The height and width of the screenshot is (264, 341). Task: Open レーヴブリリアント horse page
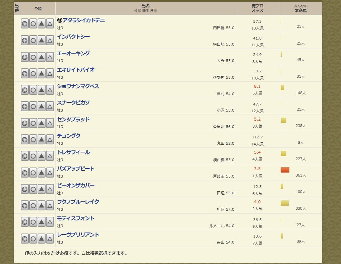pyautogui.click(x=78, y=235)
